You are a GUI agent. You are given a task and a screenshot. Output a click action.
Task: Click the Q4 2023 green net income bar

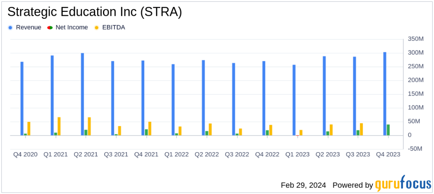point(388,130)
